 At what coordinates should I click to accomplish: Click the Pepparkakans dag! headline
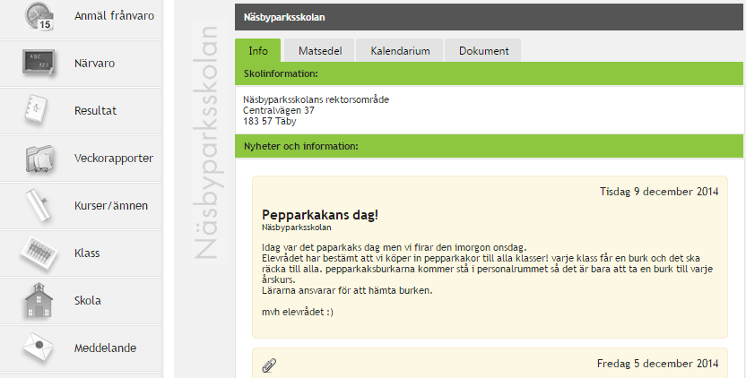click(320, 215)
